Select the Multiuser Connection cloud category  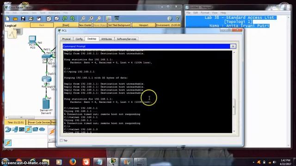coord(42,129)
